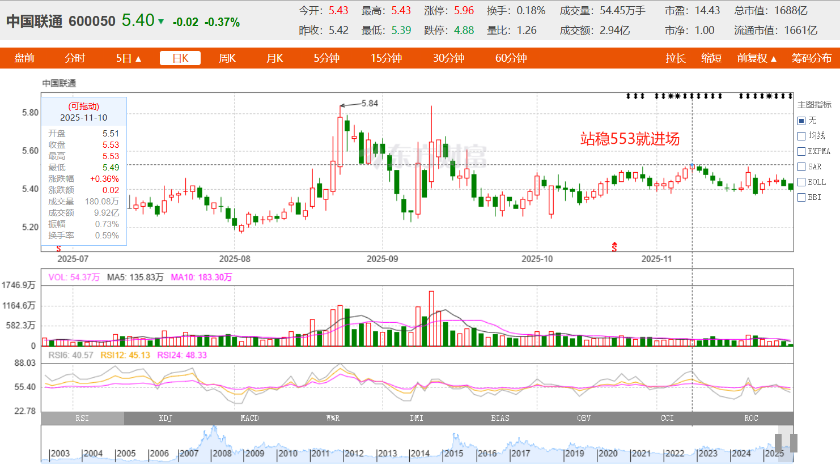Grab the left handle of the timeline range slider
Image resolution: width=840 pixels, height=474 pixels.
click(x=779, y=443)
